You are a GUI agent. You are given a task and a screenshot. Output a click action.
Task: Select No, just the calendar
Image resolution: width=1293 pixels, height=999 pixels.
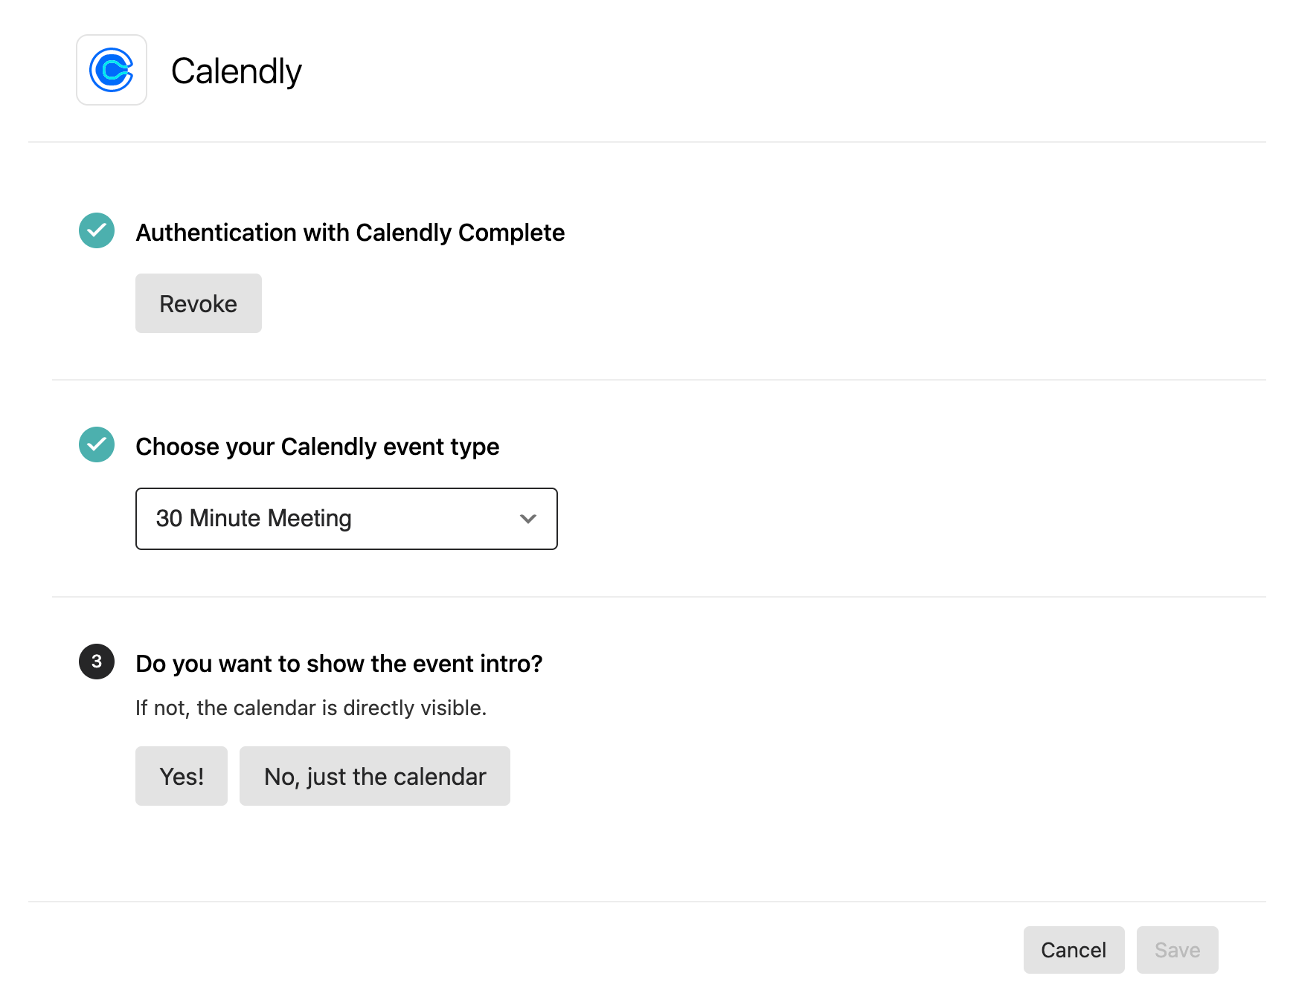pos(375,776)
